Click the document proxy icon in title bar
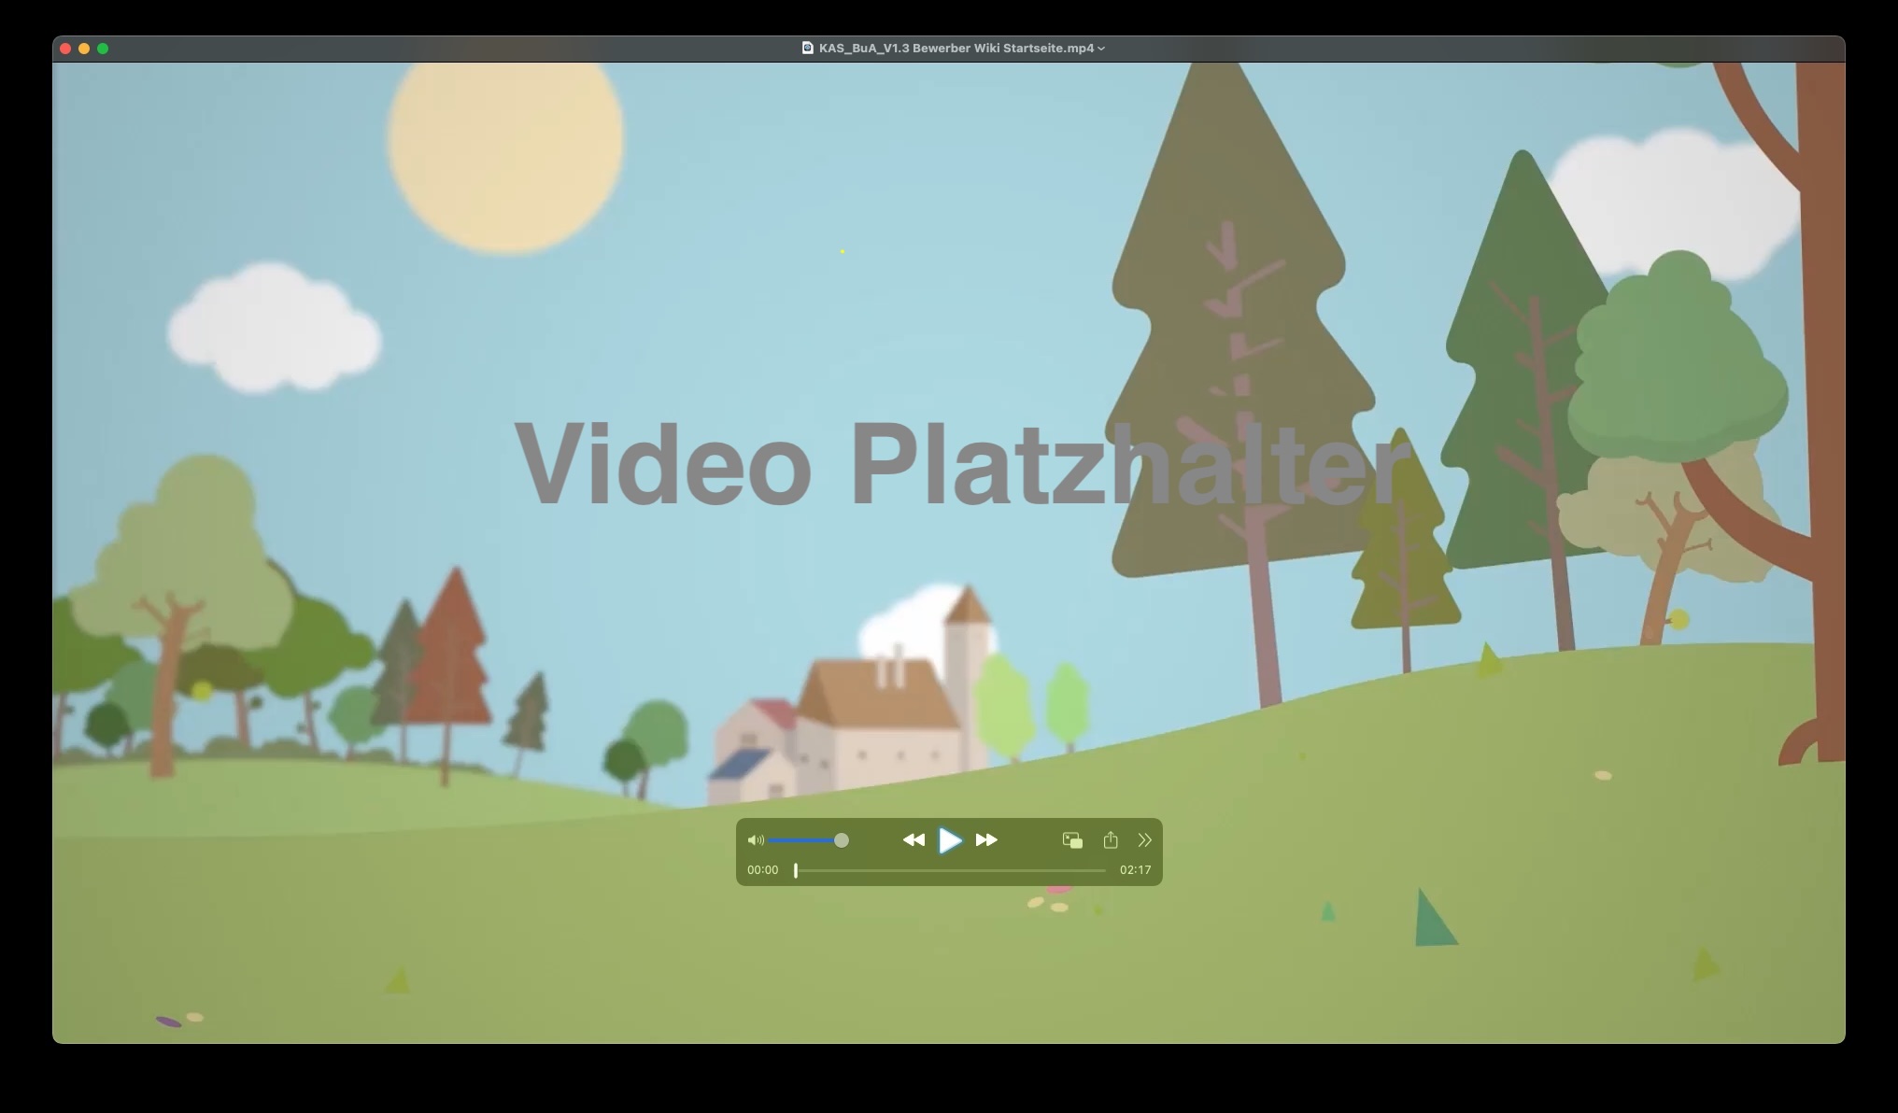This screenshot has width=1898, height=1113. (x=808, y=49)
